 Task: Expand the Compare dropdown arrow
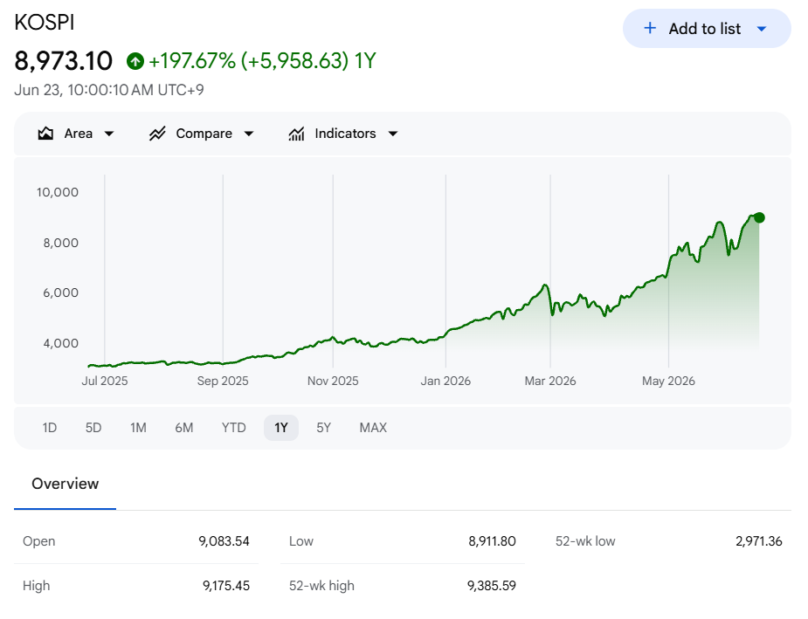tap(249, 134)
